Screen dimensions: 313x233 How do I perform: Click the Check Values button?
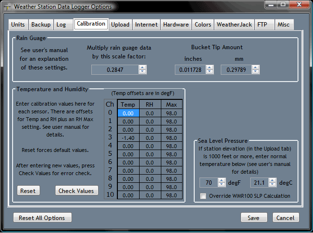tap(76, 191)
